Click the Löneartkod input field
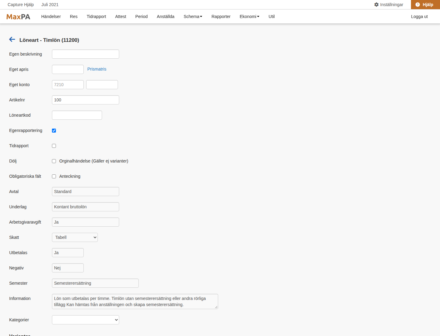Screen dimensions: 440x336 pyautogui.click(x=77, y=115)
